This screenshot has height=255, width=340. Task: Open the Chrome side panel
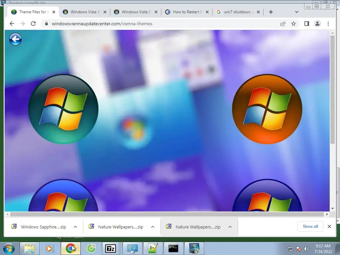[x=306, y=24]
